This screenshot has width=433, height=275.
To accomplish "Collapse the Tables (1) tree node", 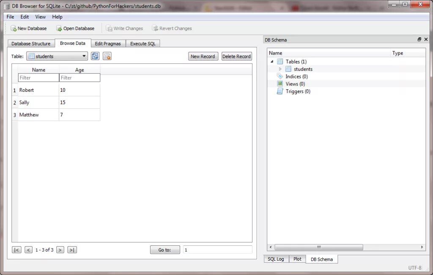I will tap(272, 62).
